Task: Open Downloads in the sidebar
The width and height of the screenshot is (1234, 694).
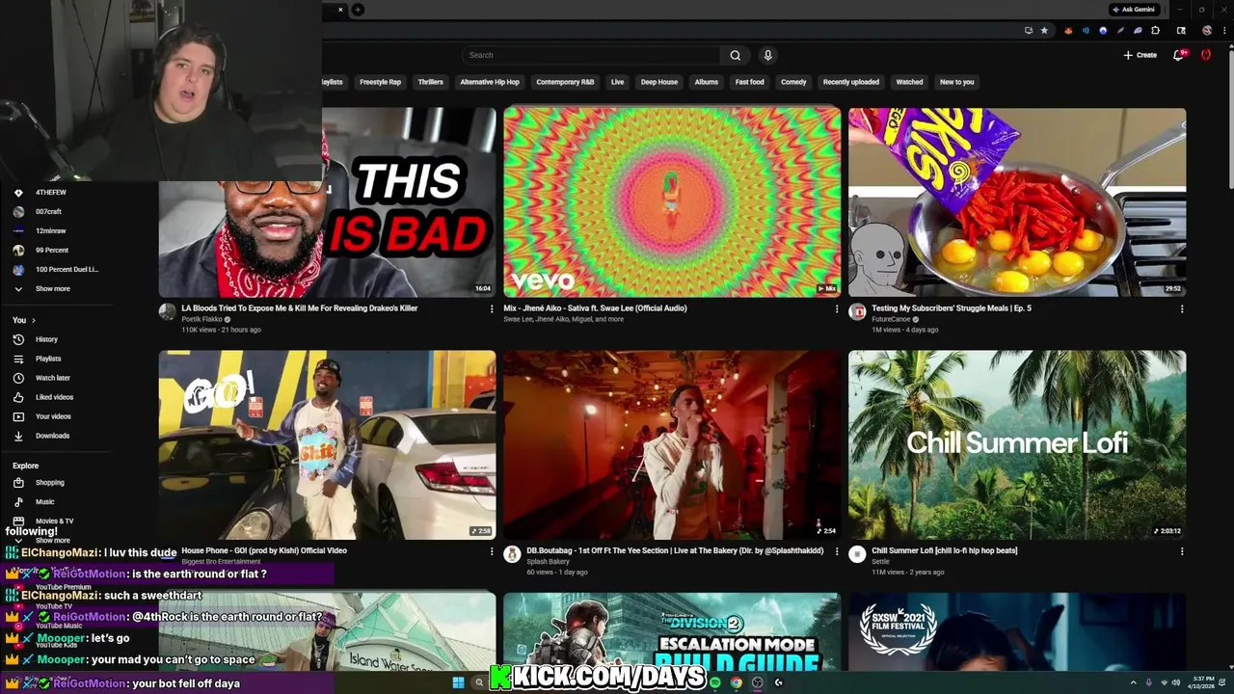Action: 52,436
